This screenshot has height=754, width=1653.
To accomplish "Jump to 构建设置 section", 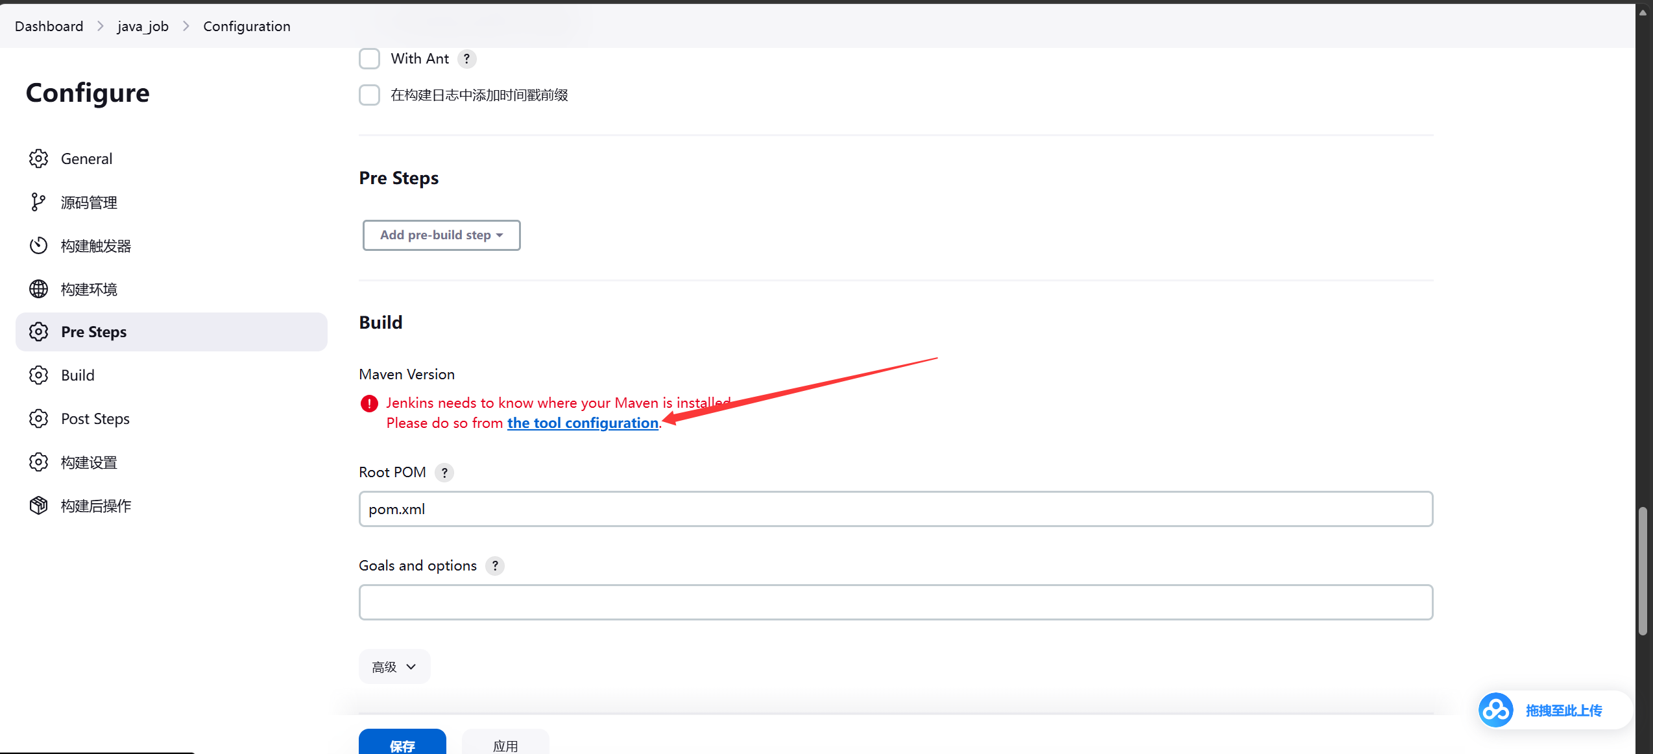I will (171, 462).
